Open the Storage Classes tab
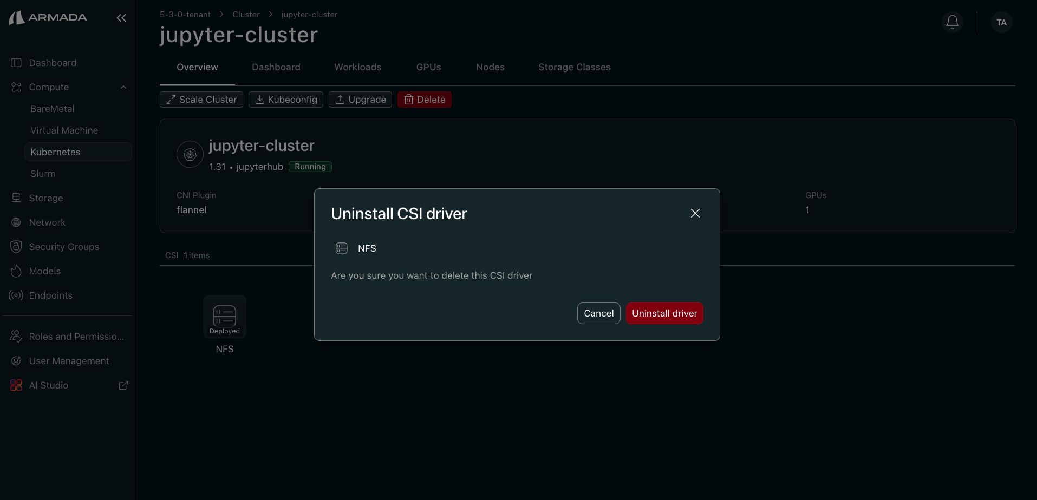 coord(574,67)
